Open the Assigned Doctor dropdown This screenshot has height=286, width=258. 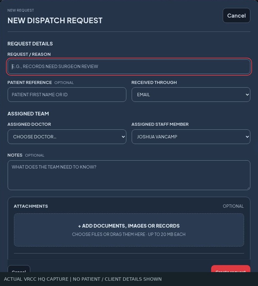[67, 137]
